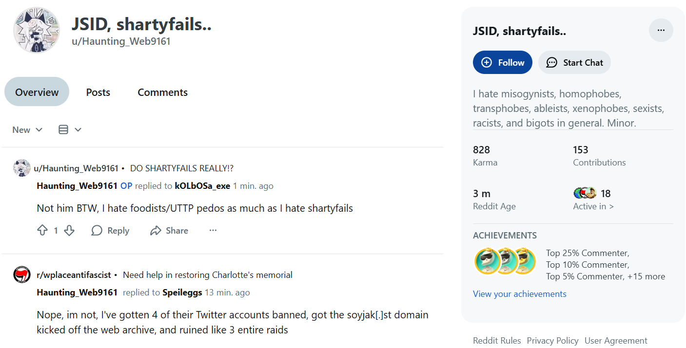Screen dimensions: 686x348
Task: Switch to the Comments tab
Action: 162,92
